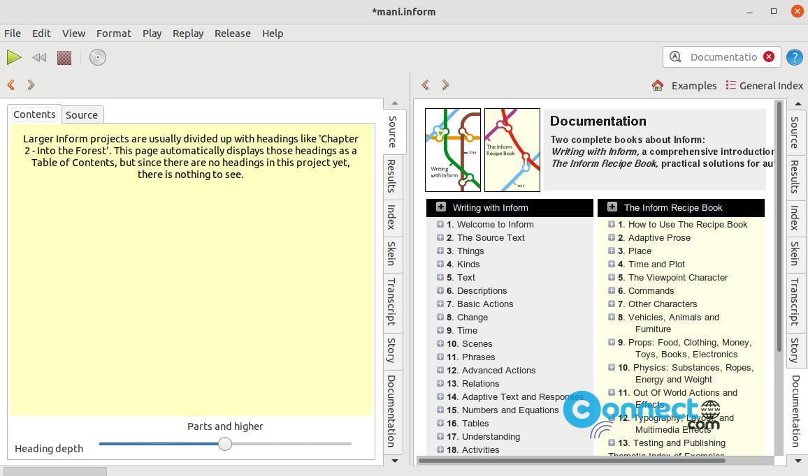This screenshot has width=808, height=476.
Task: Open the Edit menu
Action: tap(41, 34)
